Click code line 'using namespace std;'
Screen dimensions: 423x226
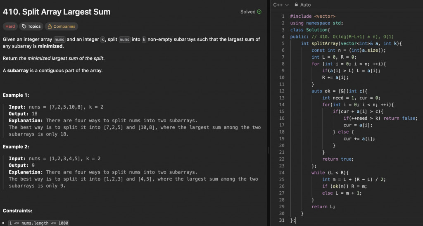pos(316,23)
